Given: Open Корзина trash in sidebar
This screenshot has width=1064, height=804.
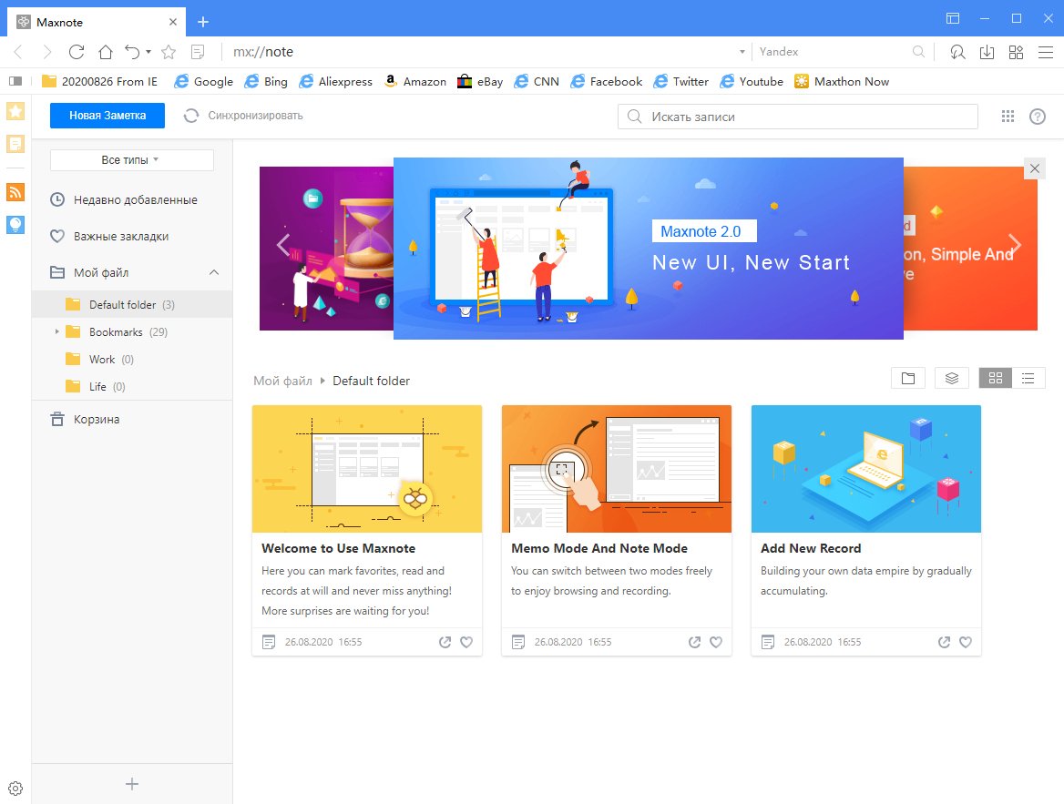Looking at the screenshot, I should [97, 420].
